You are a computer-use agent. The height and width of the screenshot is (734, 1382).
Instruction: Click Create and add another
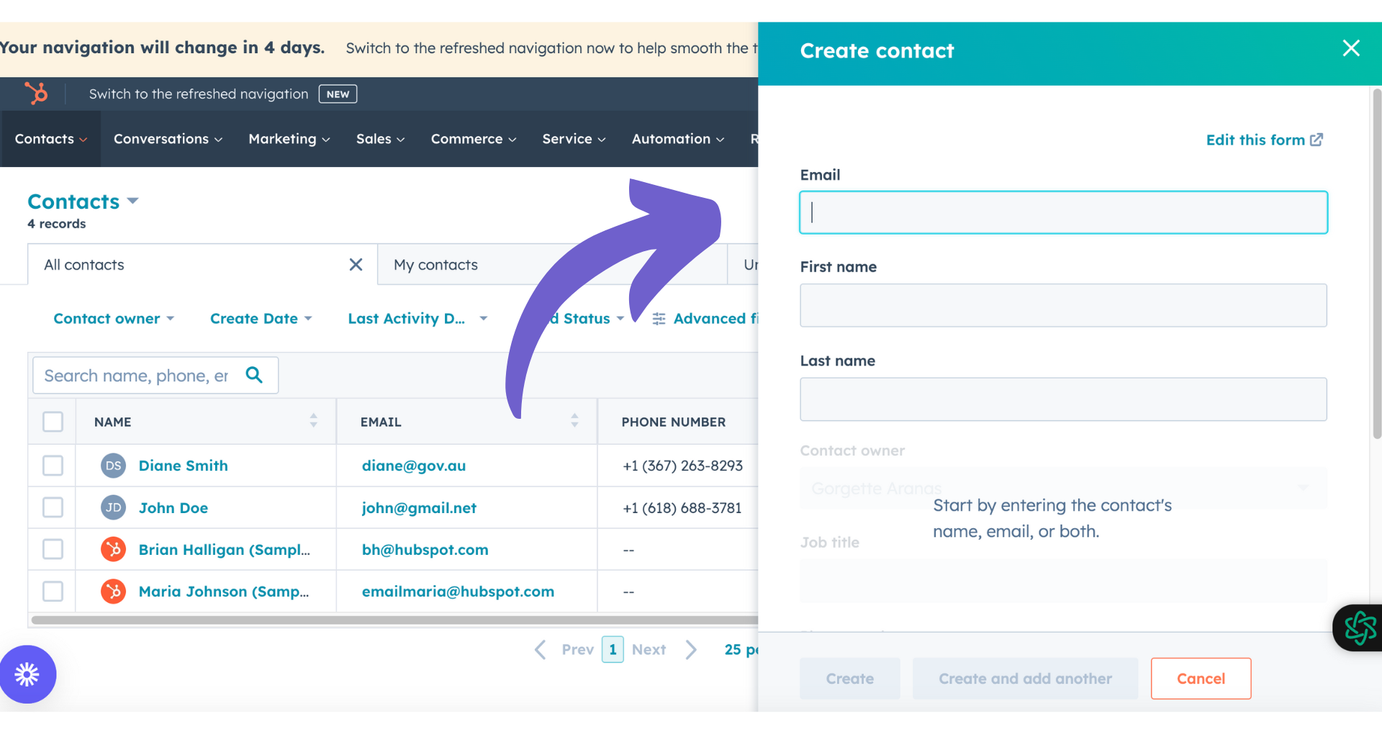pos(1025,679)
